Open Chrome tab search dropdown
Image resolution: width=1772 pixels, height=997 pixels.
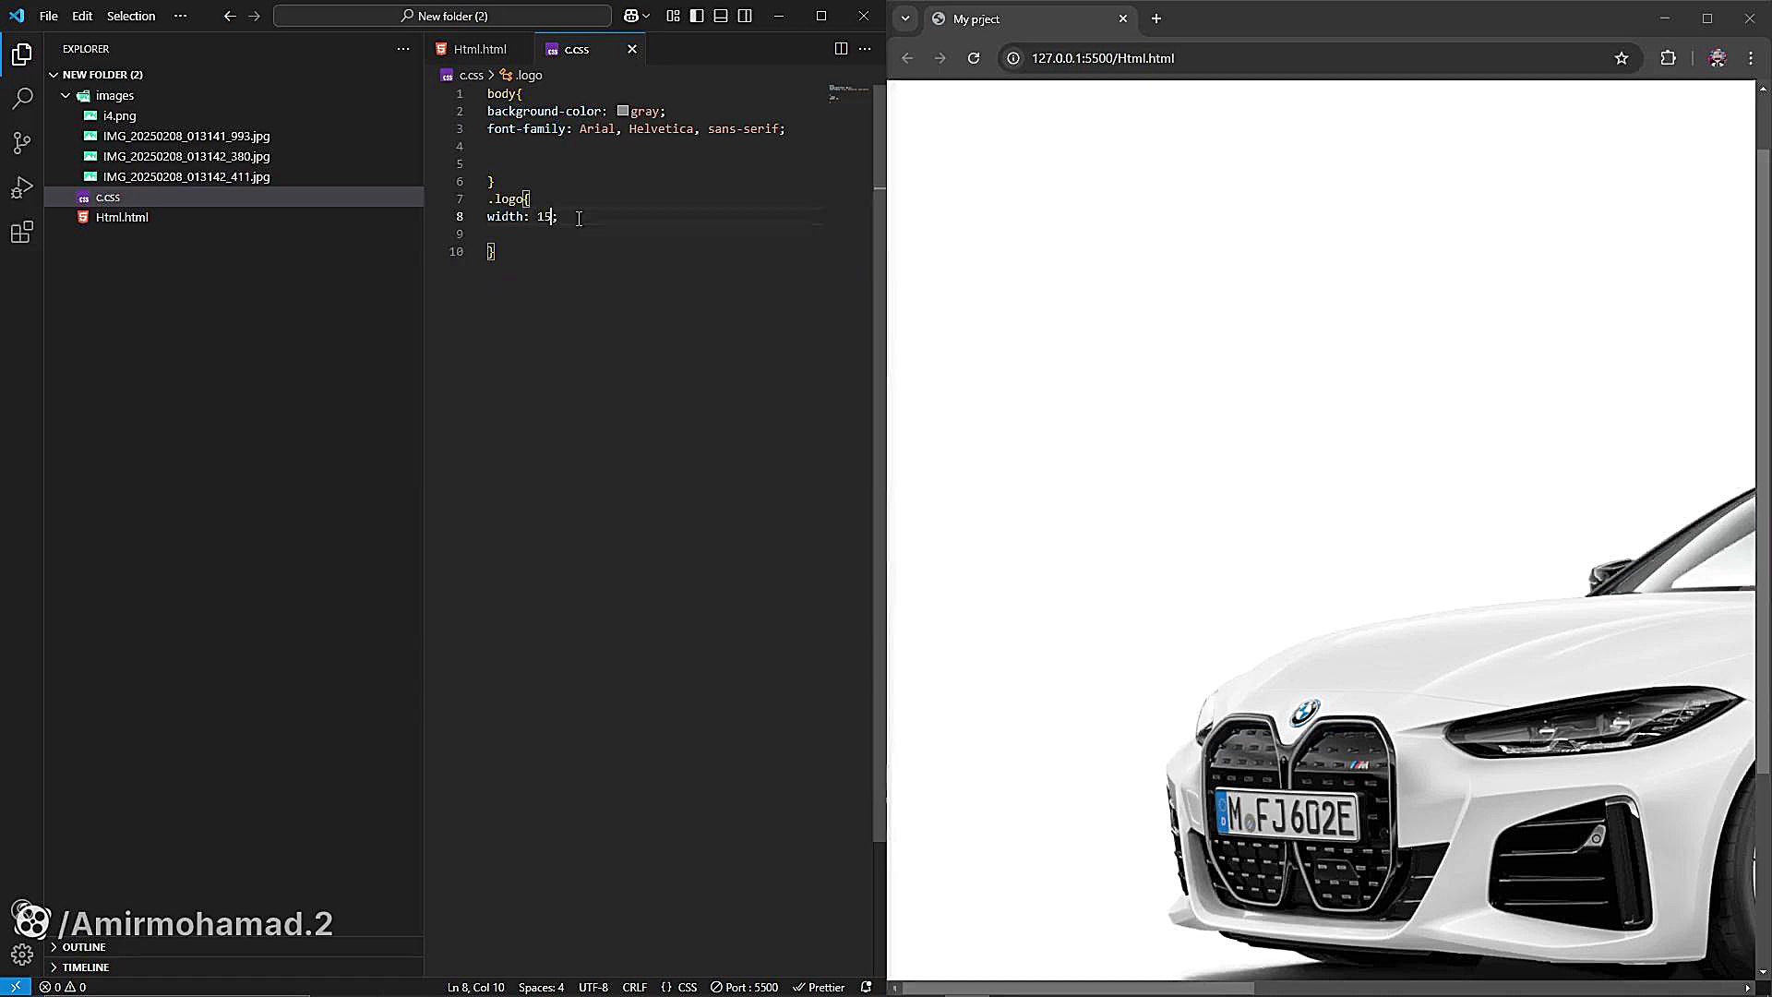click(x=905, y=18)
